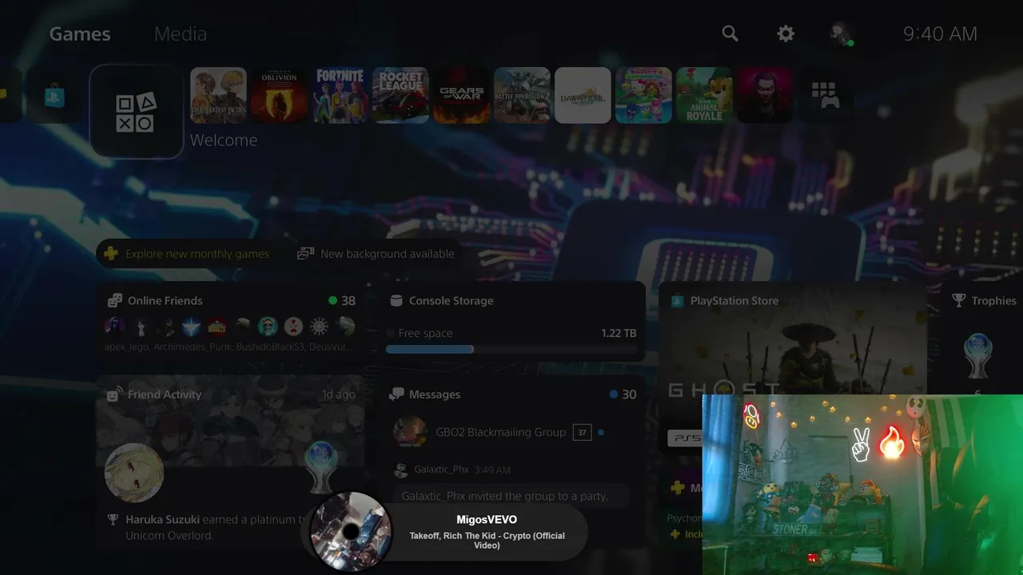1023x575 pixels.
Task: Open the PlayStation Store shopping bag icon
Action: point(54,96)
